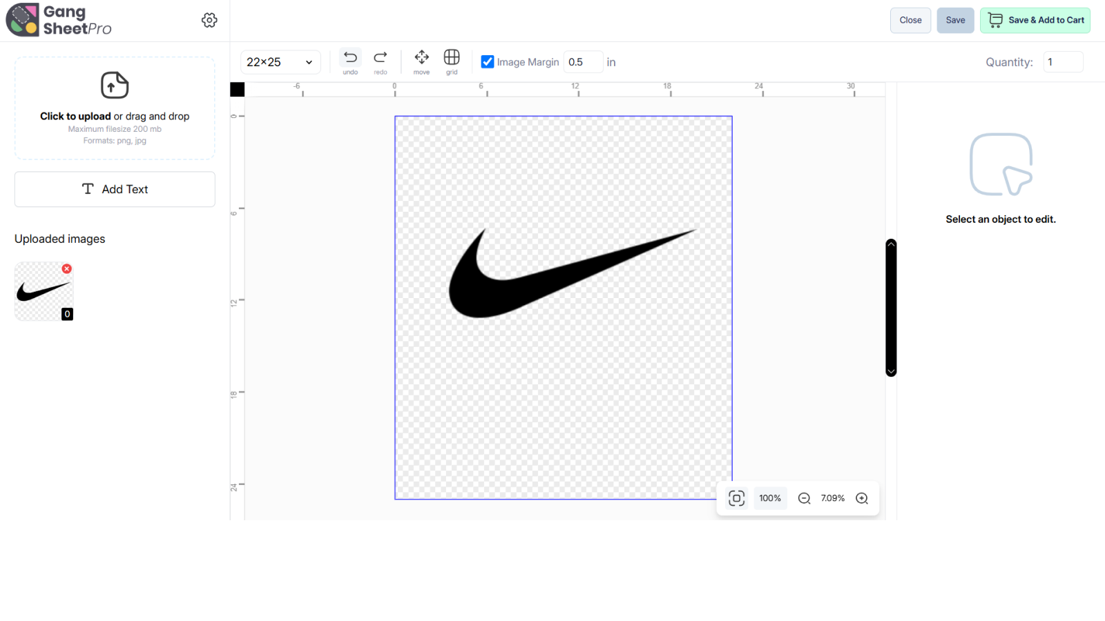Click the Close button
Viewport: 1105px width, 621px height.
coord(910,20)
